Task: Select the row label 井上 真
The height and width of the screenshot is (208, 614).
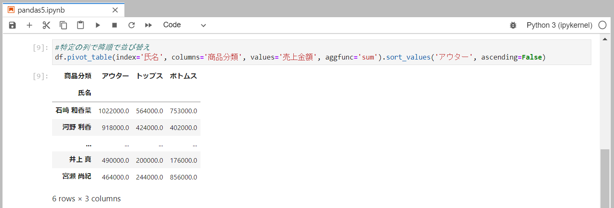Action: 80,160
